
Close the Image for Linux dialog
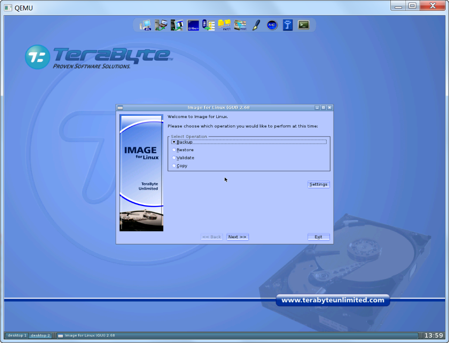click(330, 108)
